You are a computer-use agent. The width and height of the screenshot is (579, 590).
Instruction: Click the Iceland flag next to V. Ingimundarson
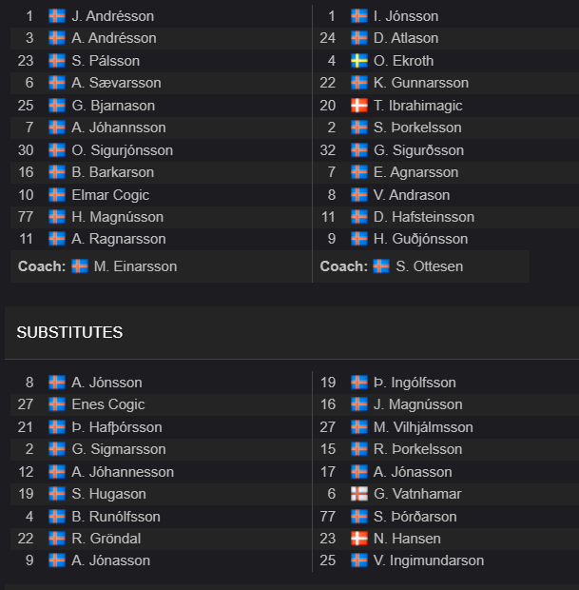click(359, 560)
